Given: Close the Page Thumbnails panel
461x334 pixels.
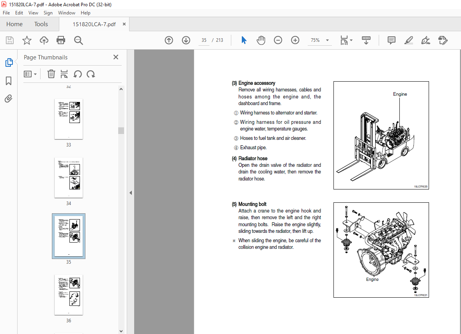Looking at the screenshot, I should (116, 57).
